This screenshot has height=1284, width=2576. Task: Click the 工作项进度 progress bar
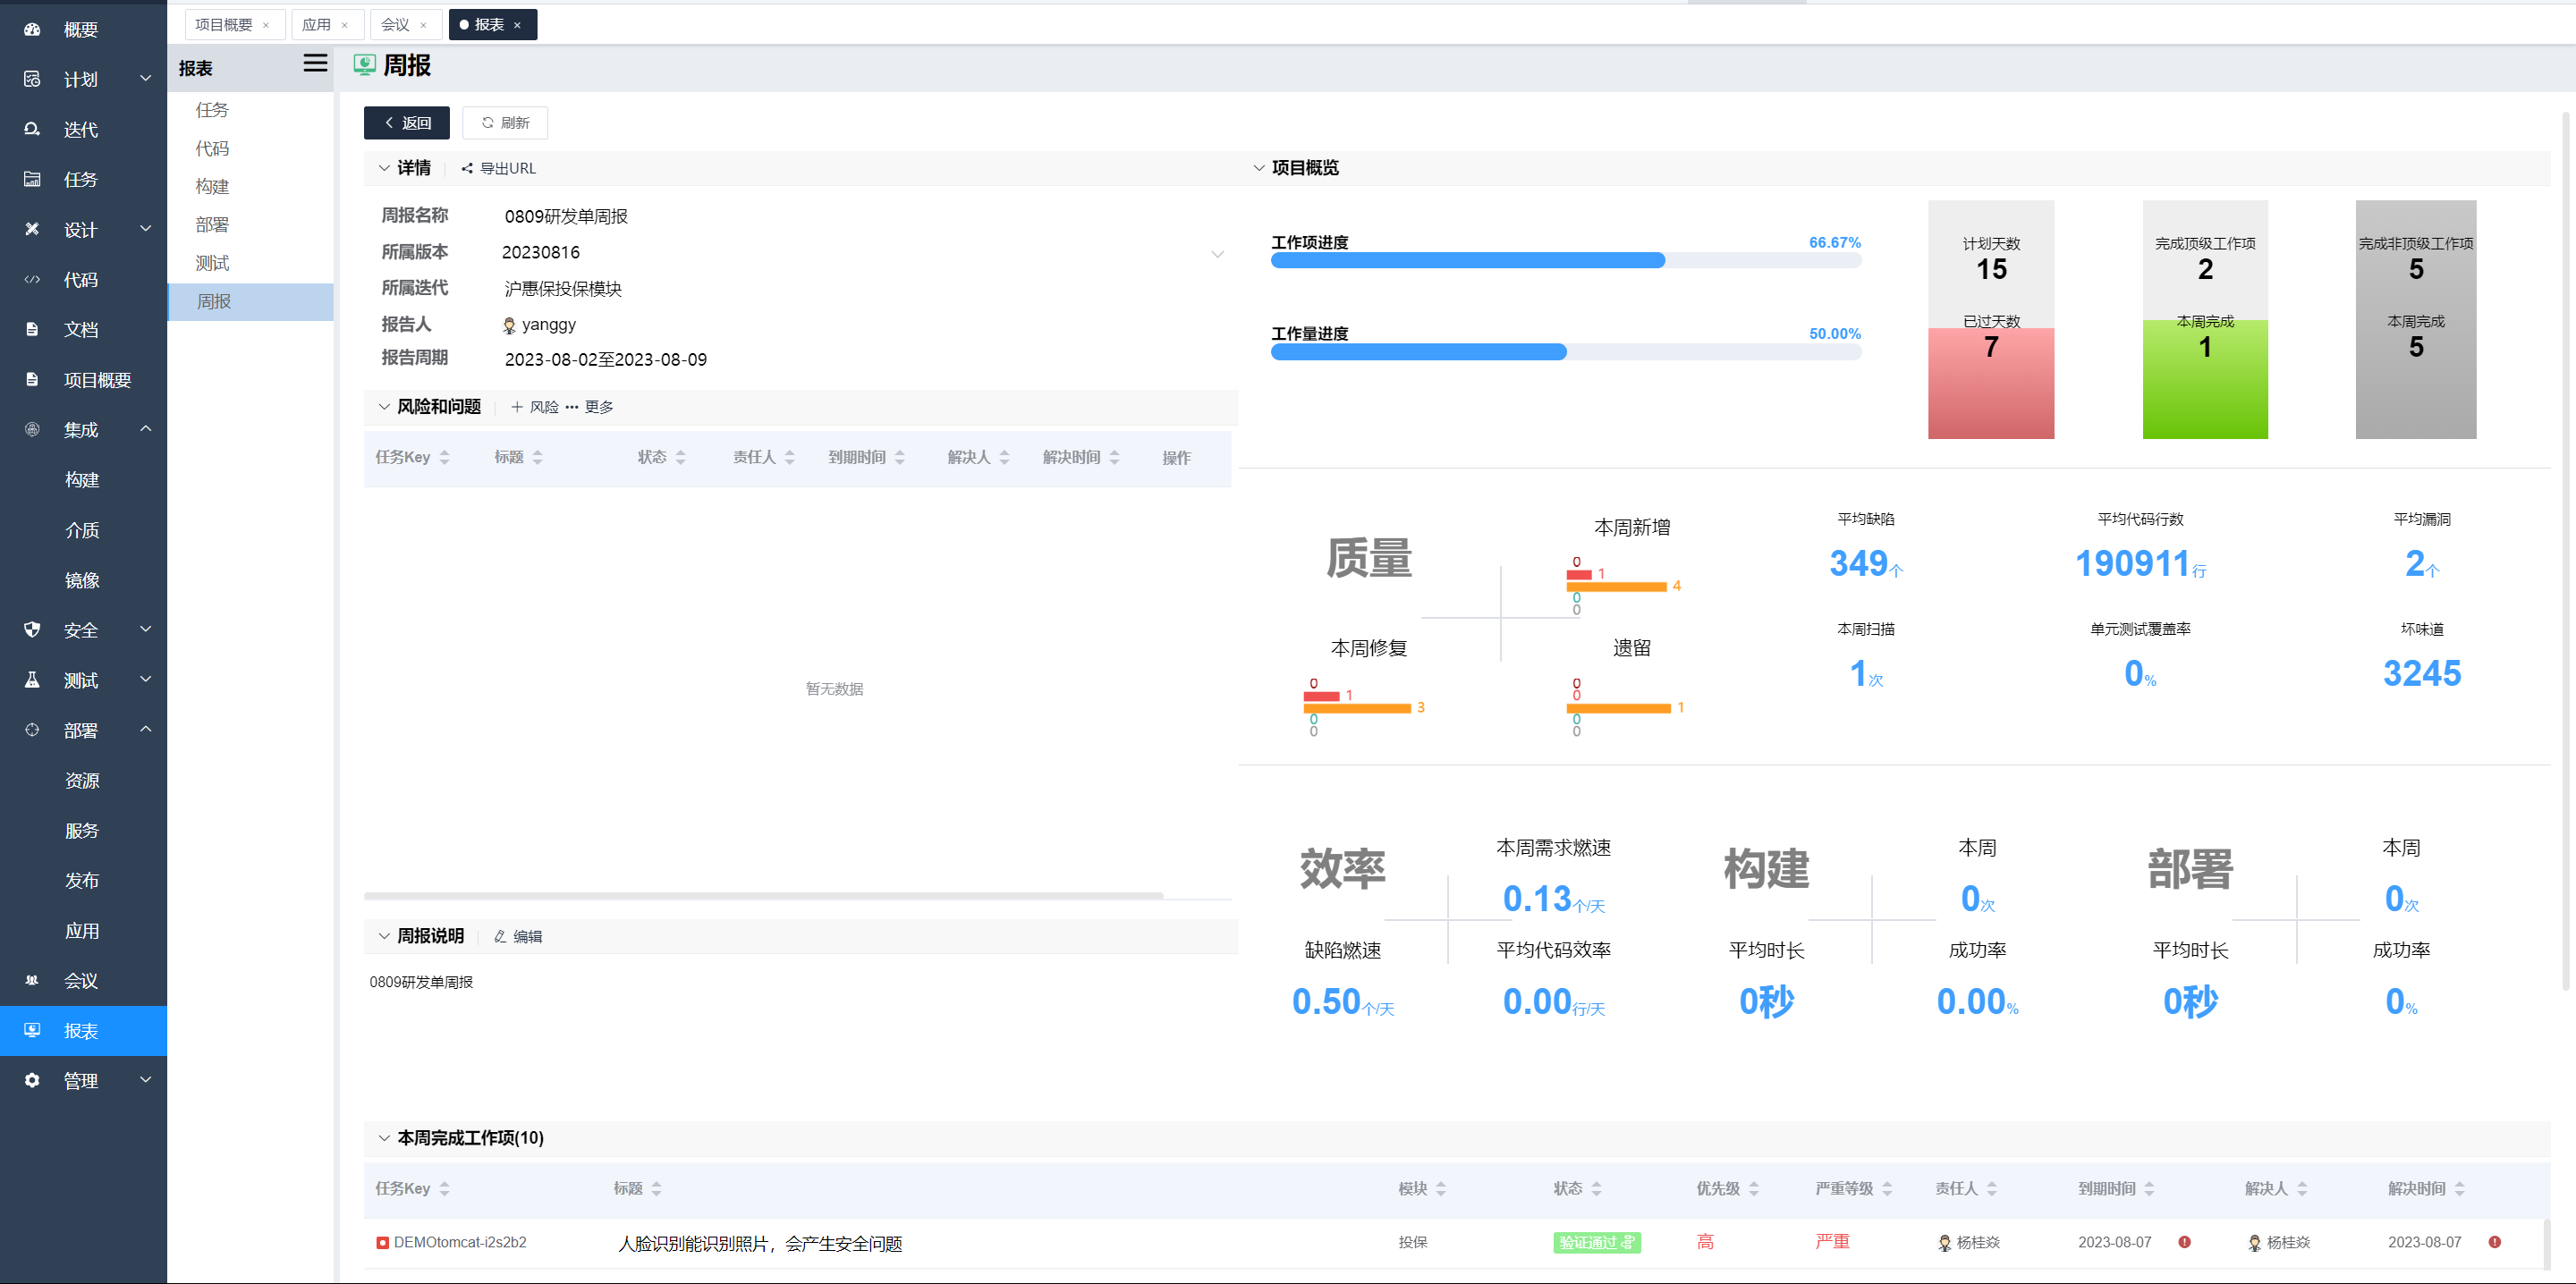pyautogui.click(x=1565, y=261)
